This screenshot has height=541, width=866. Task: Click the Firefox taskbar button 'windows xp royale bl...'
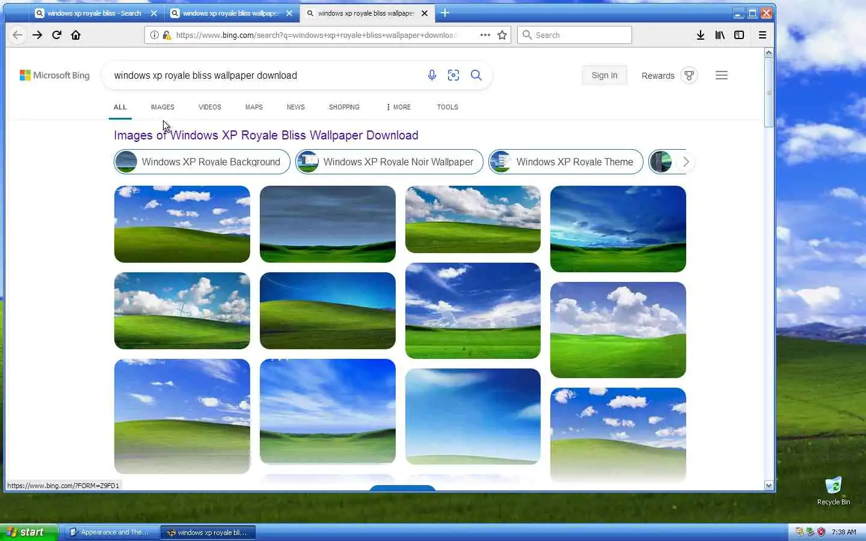pos(208,532)
